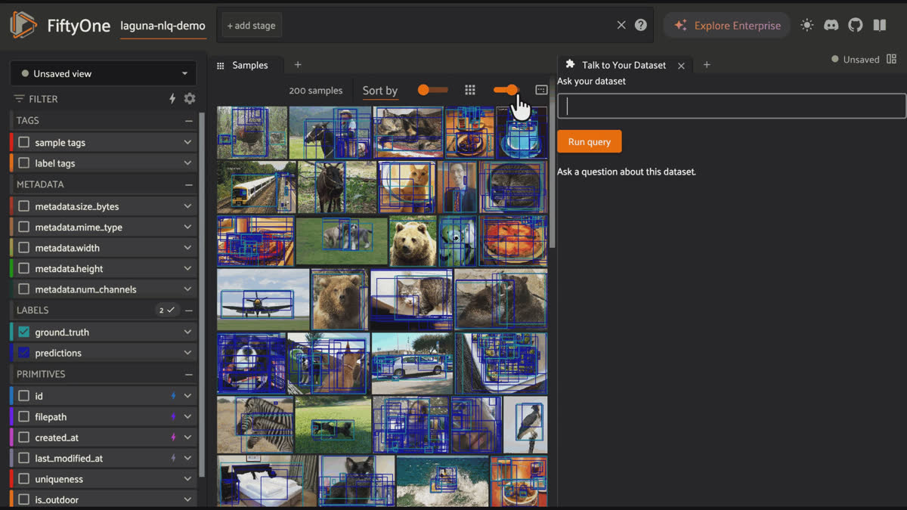This screenshot has height=510, width=907.
Task: Expand the ground_truth filter chevron
Action: [x=187, y=332]
